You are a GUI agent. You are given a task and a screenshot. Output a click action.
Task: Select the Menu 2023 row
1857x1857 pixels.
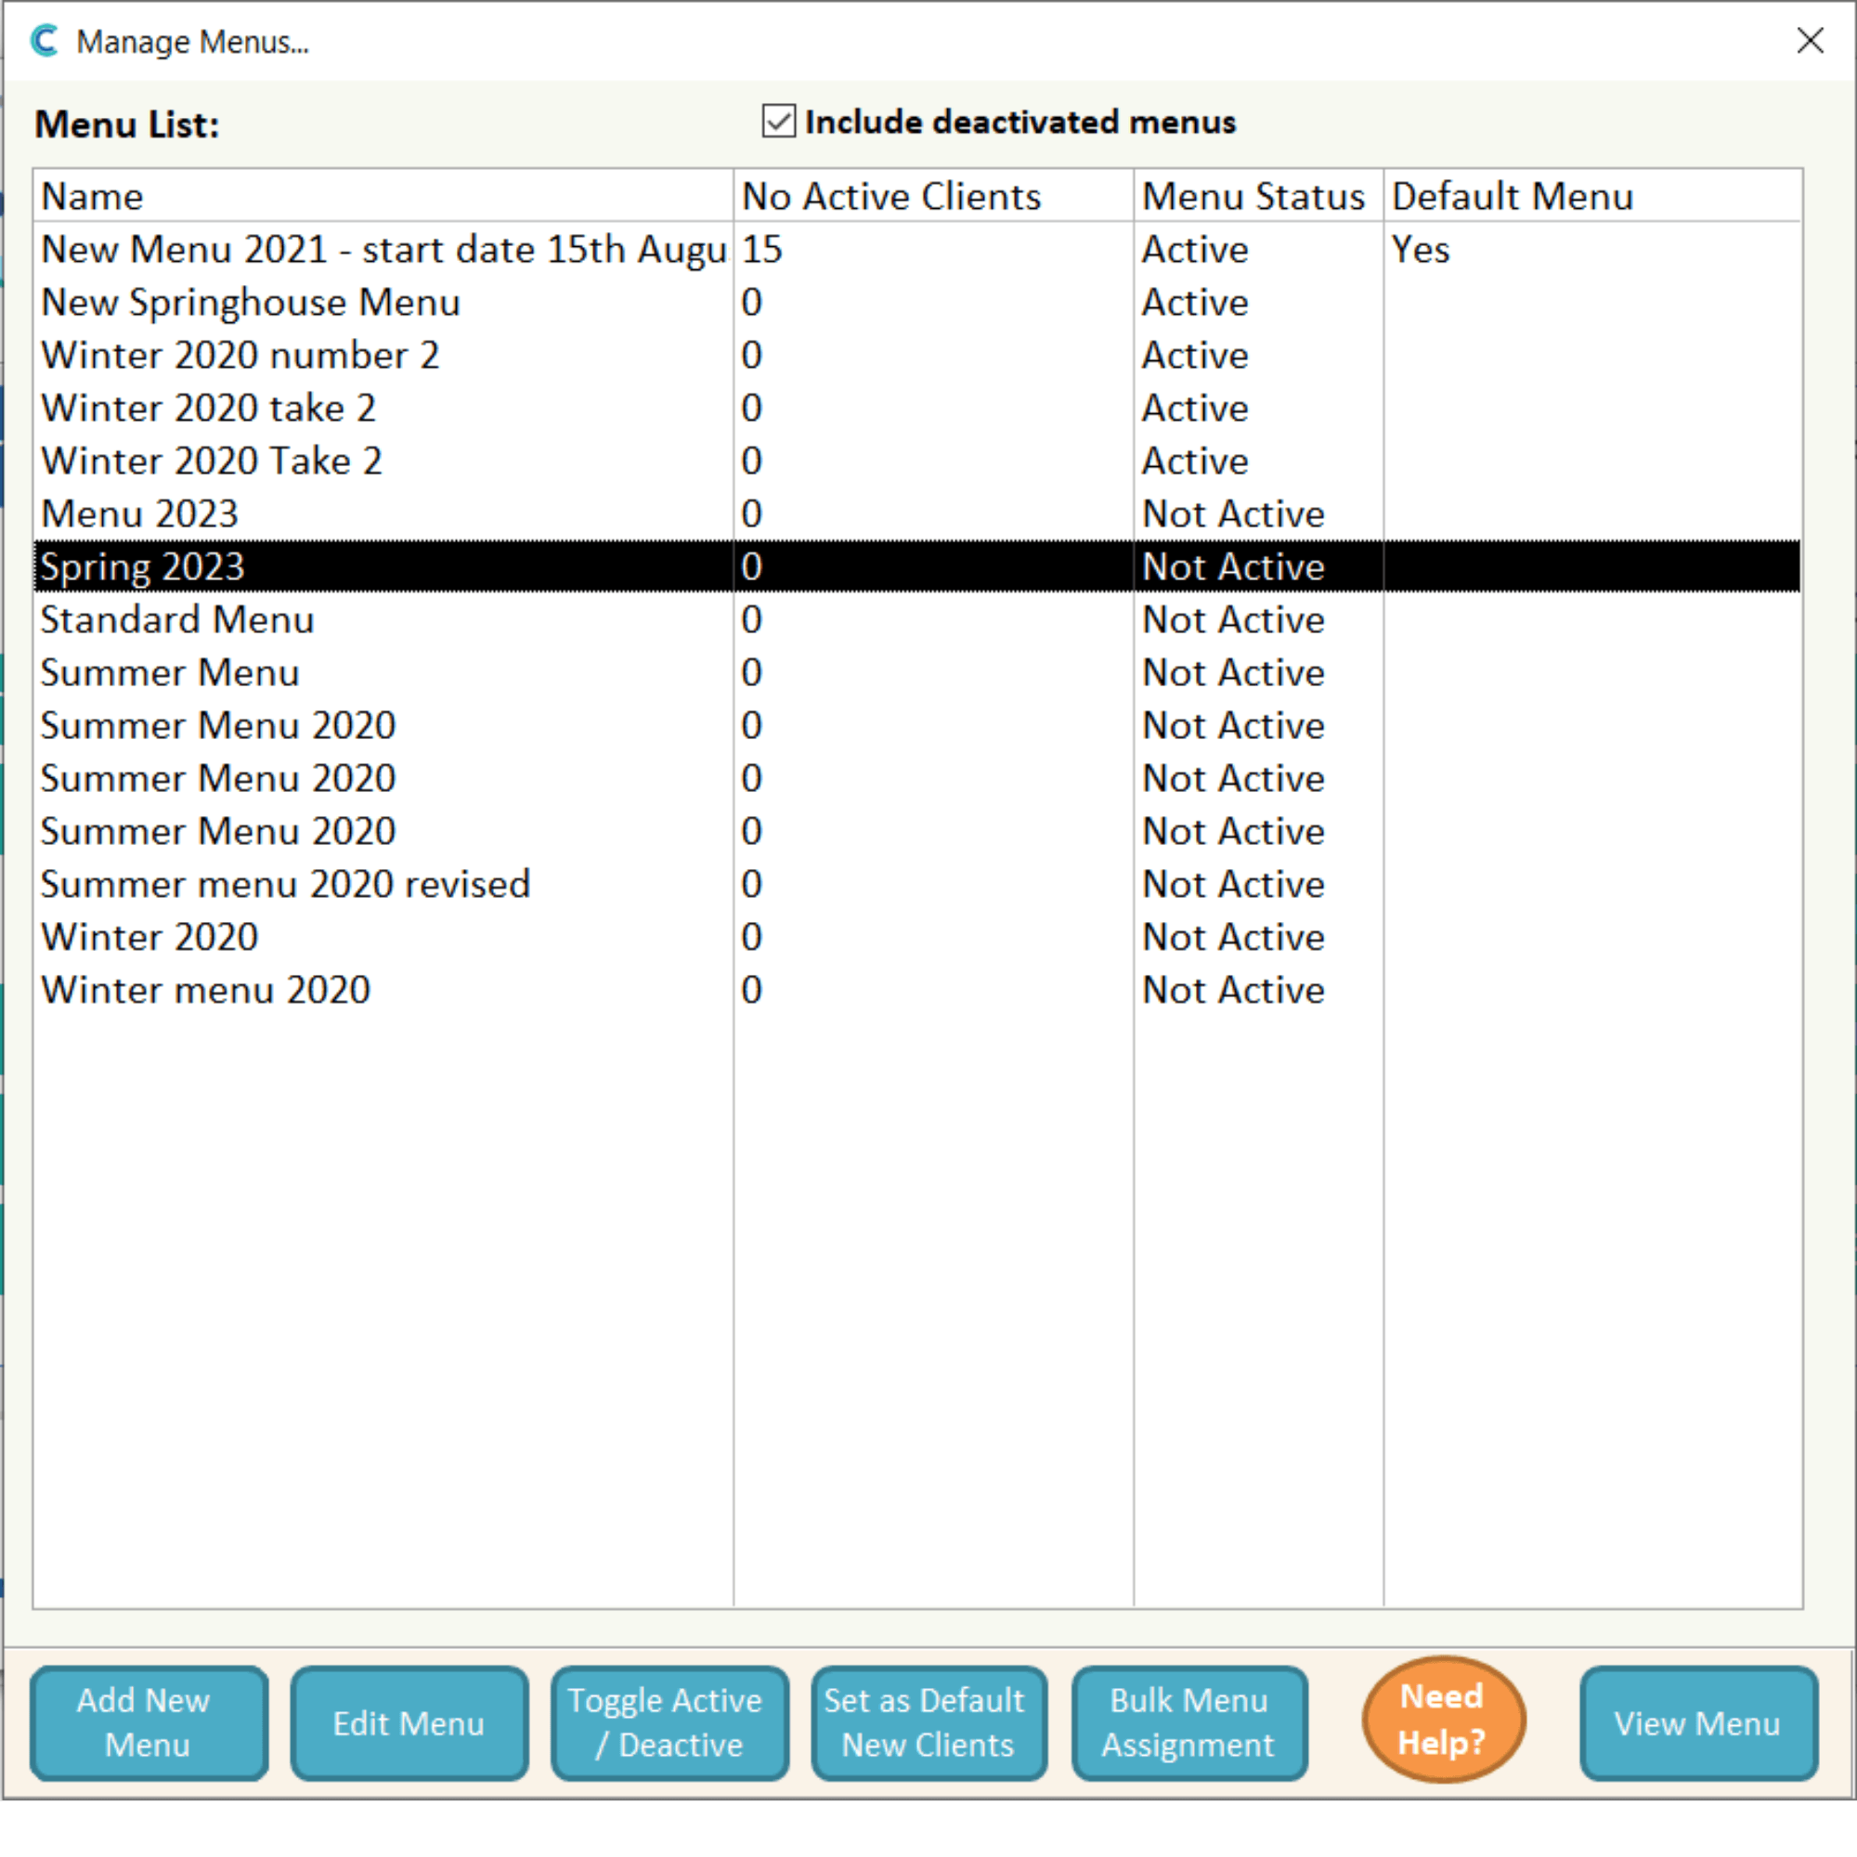click(917, 514)
